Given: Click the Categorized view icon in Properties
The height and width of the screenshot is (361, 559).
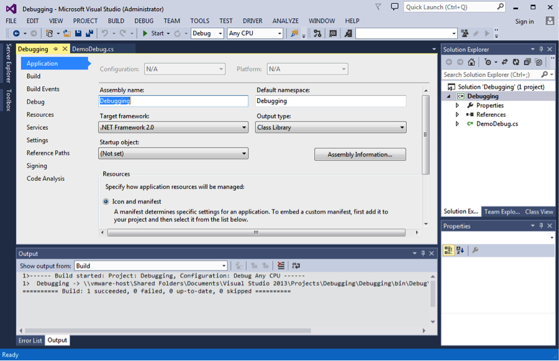Looking at the screenshot, I should click(448, 250).
